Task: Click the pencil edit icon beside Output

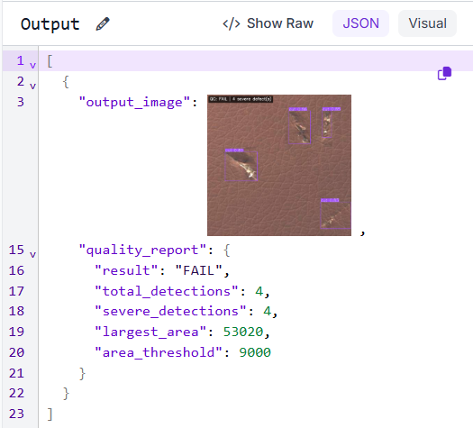Action: click(x=103, y=23)
